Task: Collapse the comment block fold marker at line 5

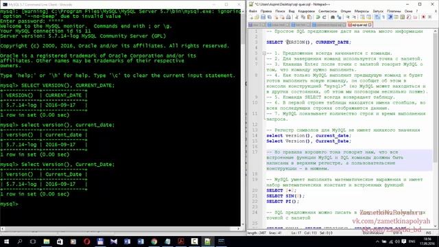Action: 264,54
